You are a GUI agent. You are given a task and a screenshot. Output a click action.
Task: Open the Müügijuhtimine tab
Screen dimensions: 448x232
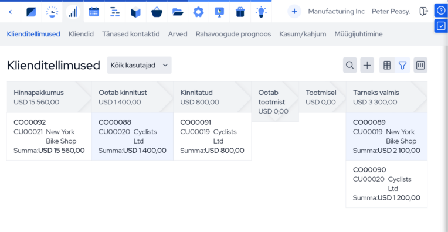pyautogui.click(x=358, y=34)
